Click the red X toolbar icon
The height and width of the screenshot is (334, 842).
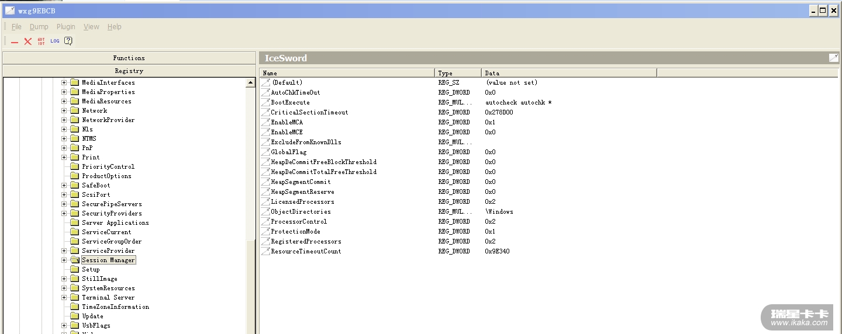point(27,41)
